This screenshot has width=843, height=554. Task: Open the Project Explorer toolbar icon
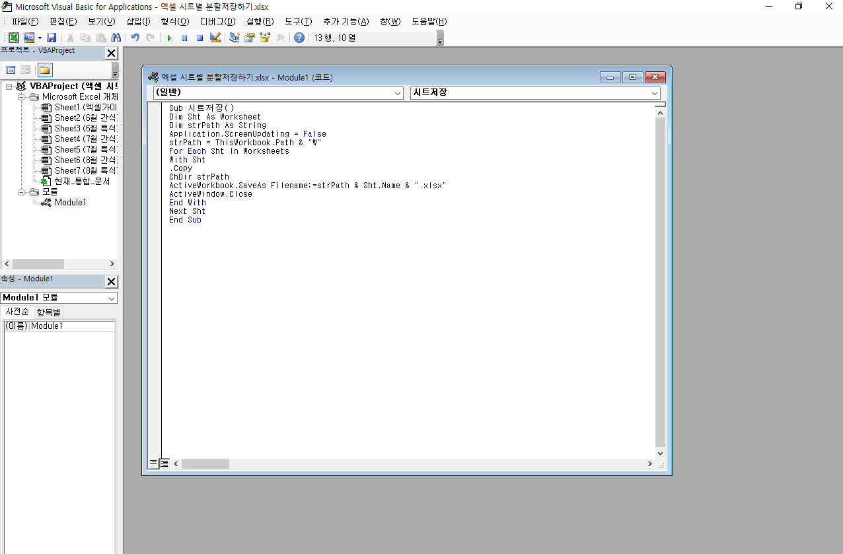(234, 38)
